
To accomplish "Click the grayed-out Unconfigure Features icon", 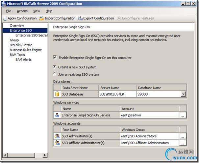I will tap(119, 18).
